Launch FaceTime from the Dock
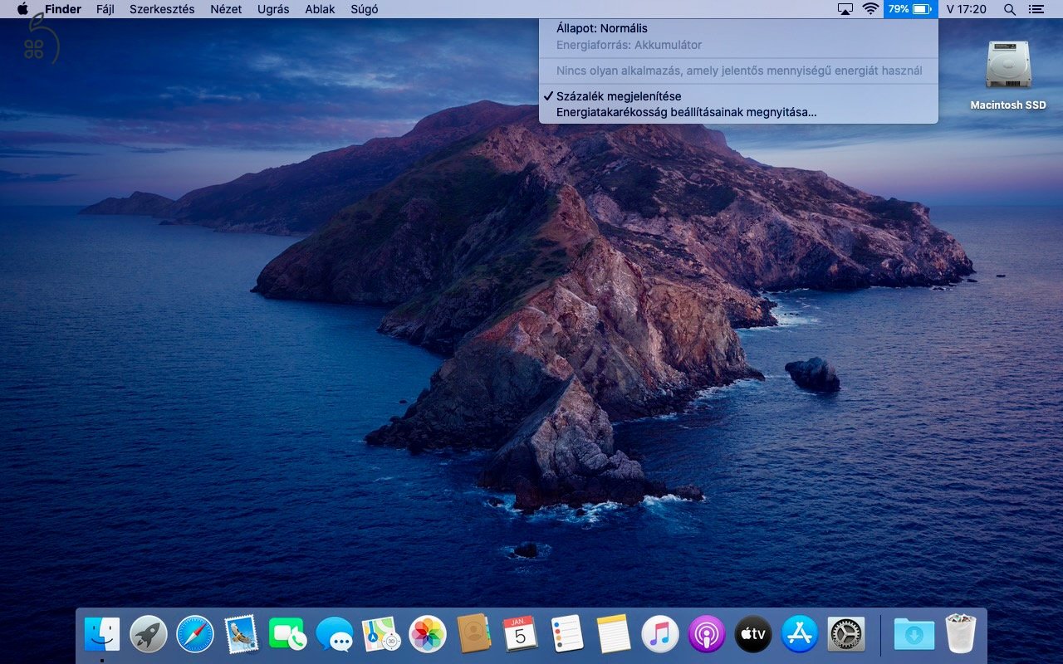The width and height of the screenshot is (1063, 664). (x=288, y=634)
